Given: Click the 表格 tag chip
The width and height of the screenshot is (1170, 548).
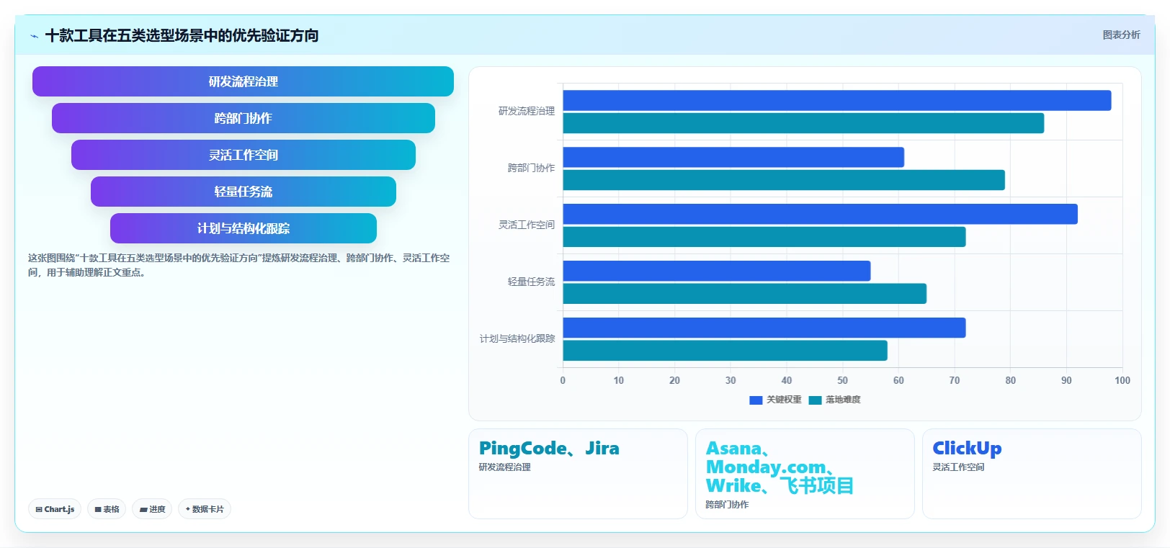Looking at the screenshot, I should (107, 509).
